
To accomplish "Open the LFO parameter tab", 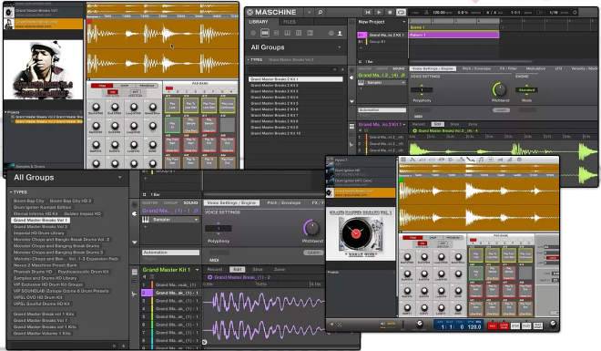I will (x=558, y=68).
